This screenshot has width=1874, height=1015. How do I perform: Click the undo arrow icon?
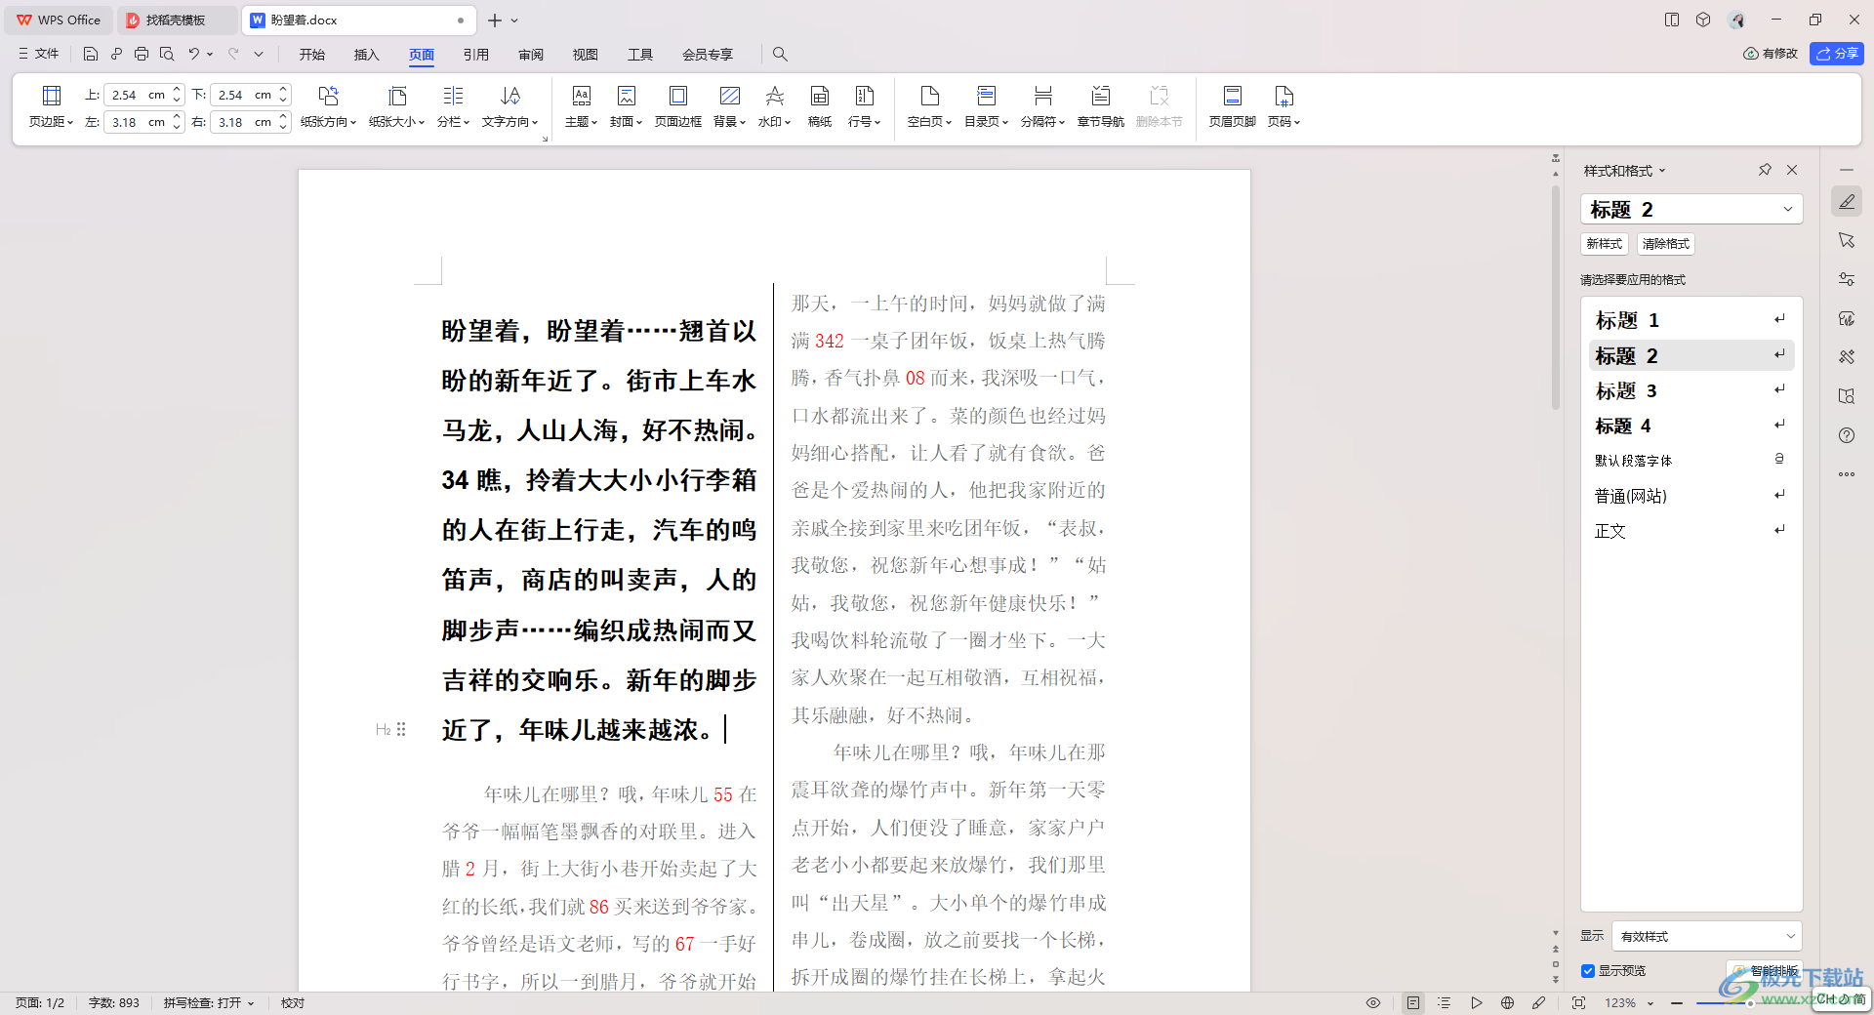pos(193,54)
